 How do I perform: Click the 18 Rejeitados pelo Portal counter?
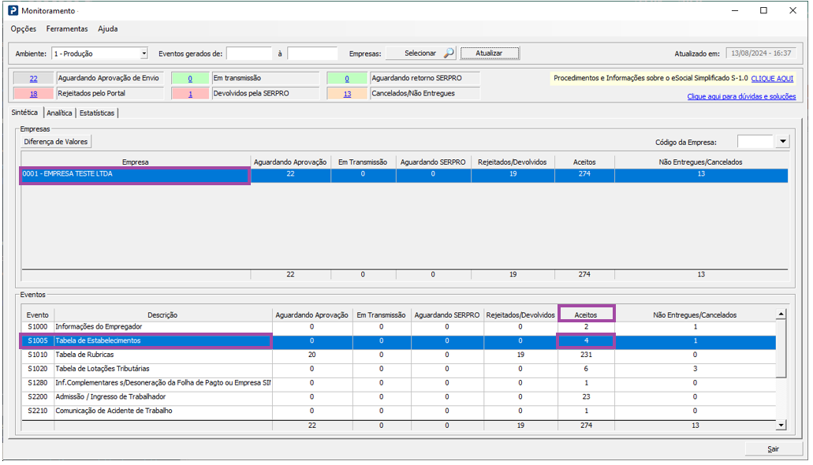[x=33, y=94]
